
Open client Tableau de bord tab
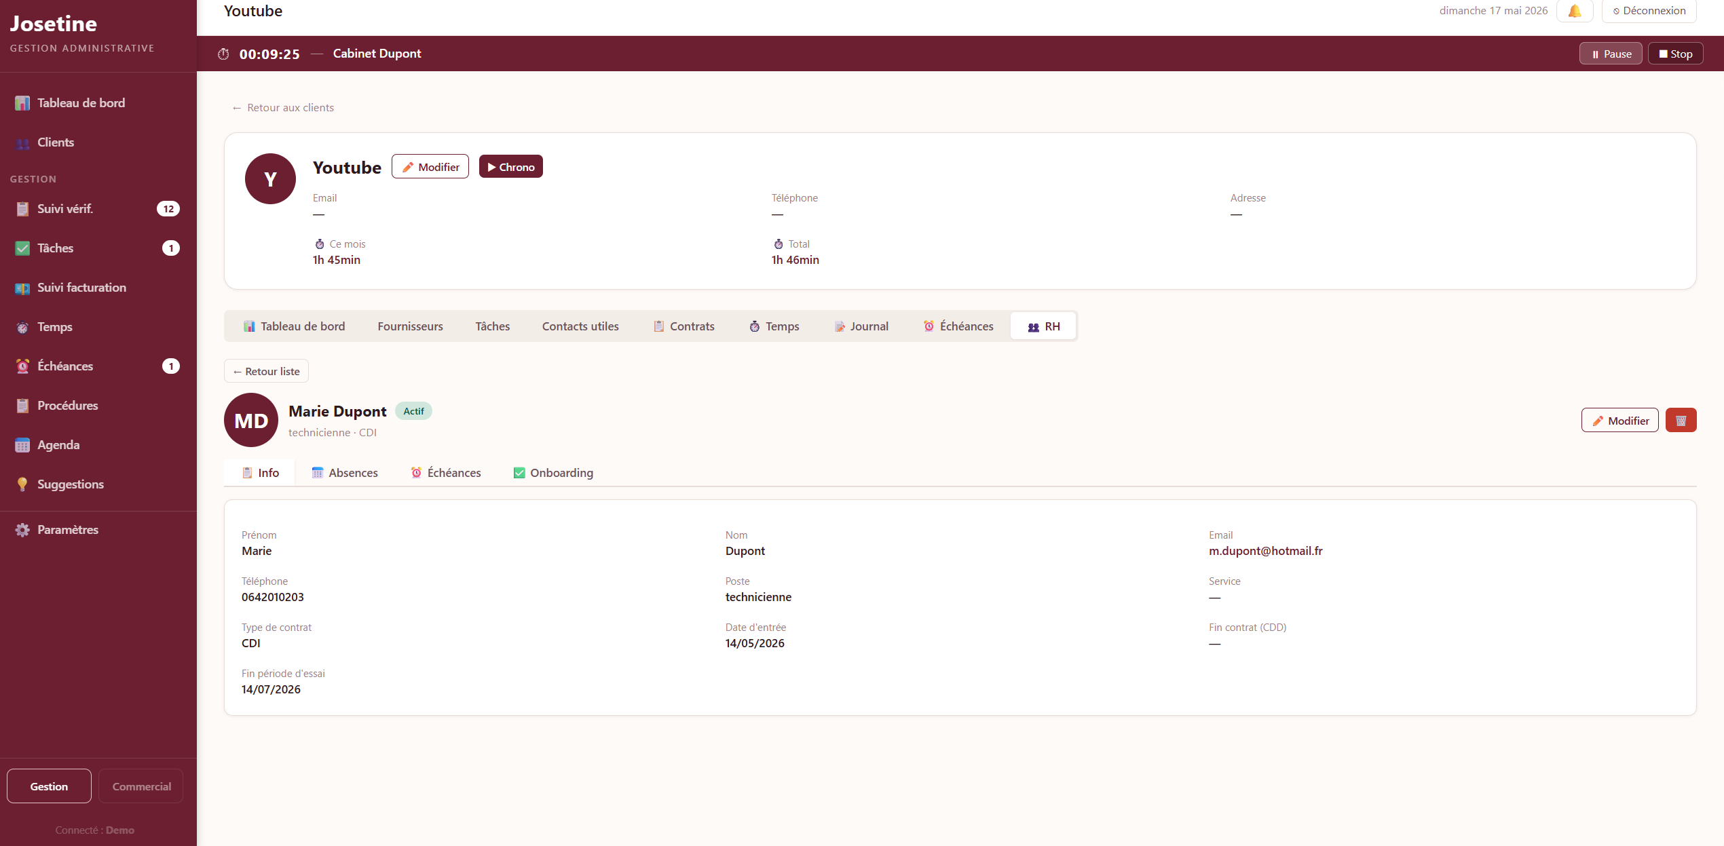(294, 326)
